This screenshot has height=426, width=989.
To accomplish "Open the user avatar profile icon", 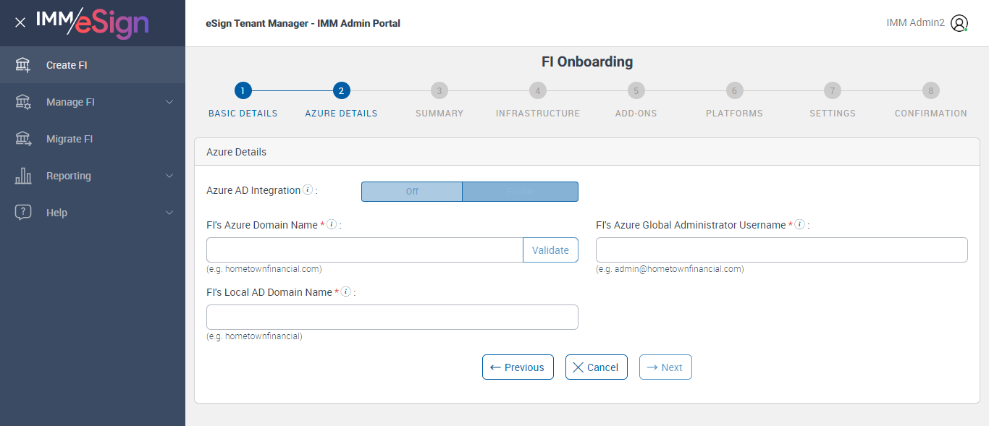I will click(959, 23).
